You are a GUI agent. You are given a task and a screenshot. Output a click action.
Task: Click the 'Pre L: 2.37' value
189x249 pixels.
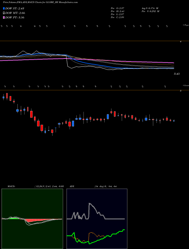pyautogui.click(x=118, y=14)
